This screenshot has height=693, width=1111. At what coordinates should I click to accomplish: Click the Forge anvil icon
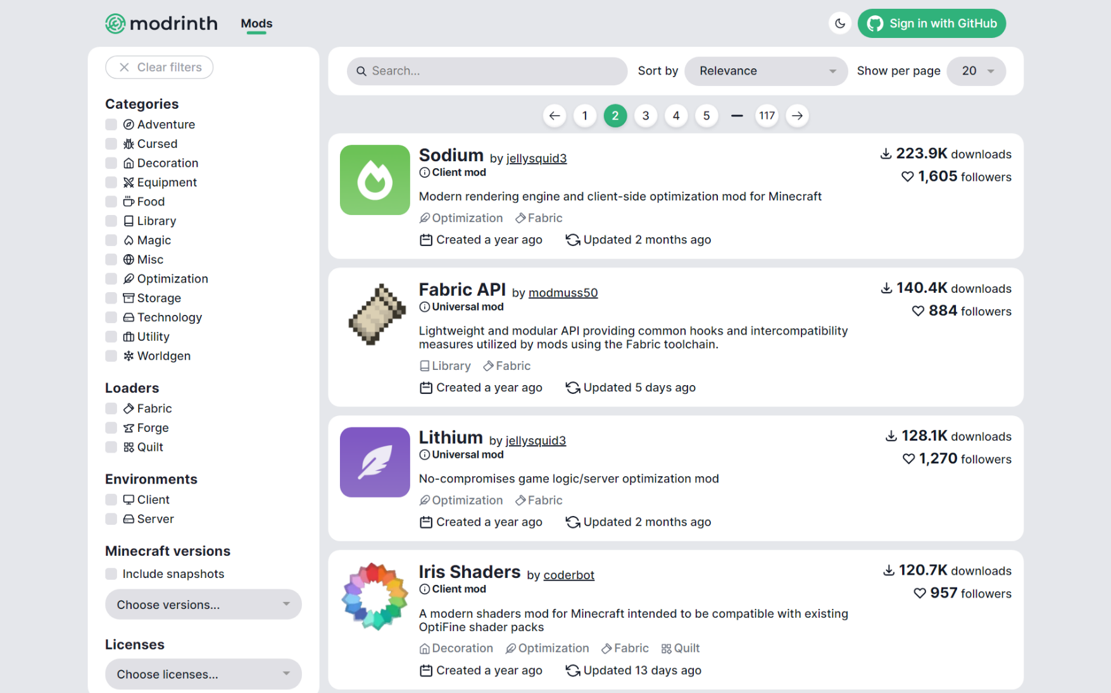[x=129, y=428]
